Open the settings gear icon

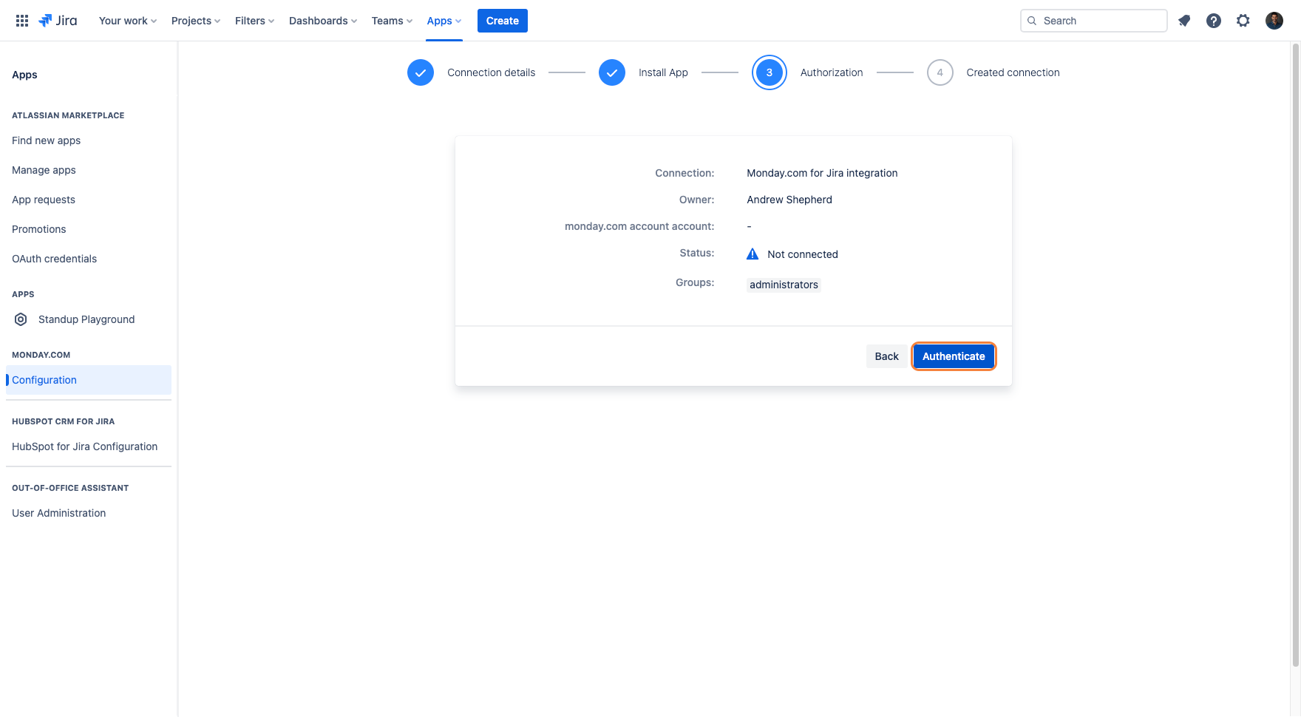click(1243, 21)
